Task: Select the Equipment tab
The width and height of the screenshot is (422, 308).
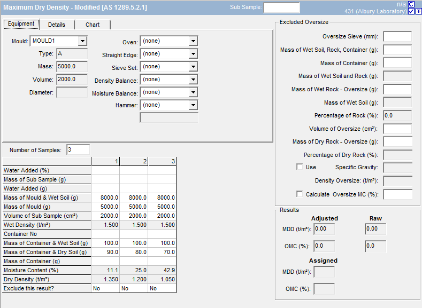Action: point(21,24)
